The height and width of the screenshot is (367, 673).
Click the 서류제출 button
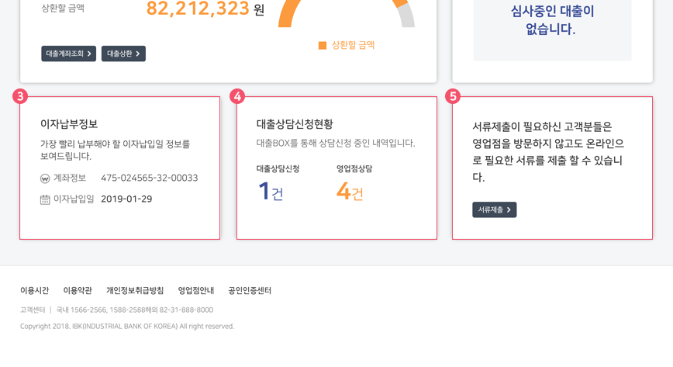click(495, 209)
